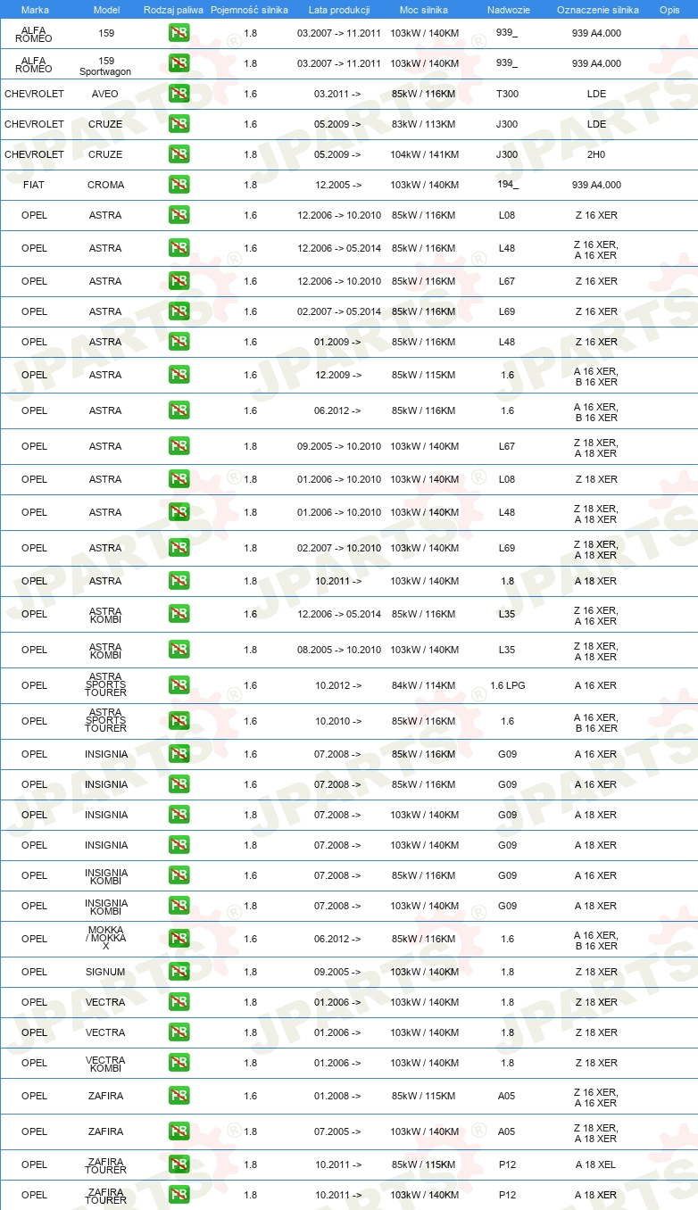Image resolution: width=698 pixels, height=1210 pixels.
Task: Click the Opis column header
Action: pos(669,10)
